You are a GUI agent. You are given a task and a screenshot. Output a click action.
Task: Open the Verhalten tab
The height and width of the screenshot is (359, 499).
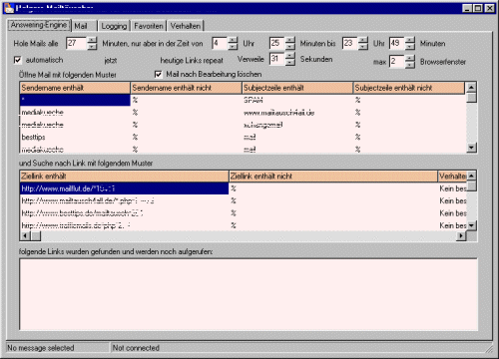click(186, 26)
